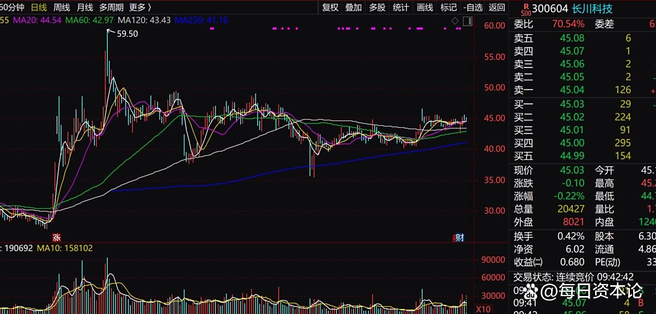Click the 换手 0.42% value
Viewport: 656px width, 314px height.
tap(571, 237)
